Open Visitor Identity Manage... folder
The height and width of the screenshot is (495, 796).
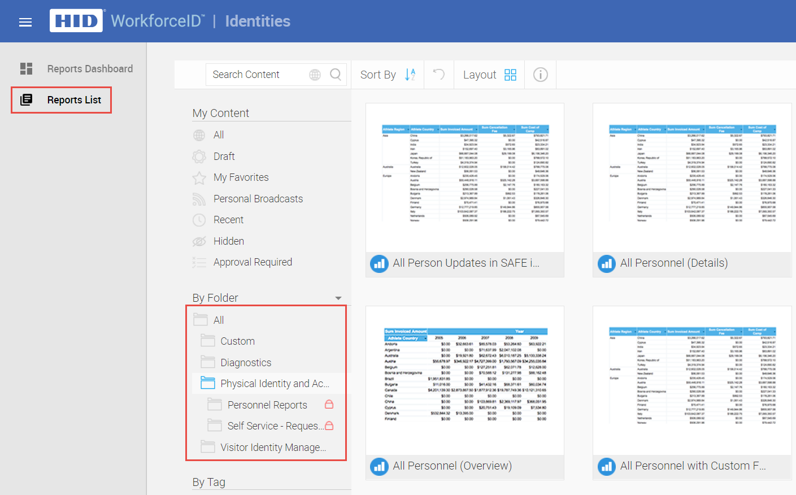[x=273, y=448]
